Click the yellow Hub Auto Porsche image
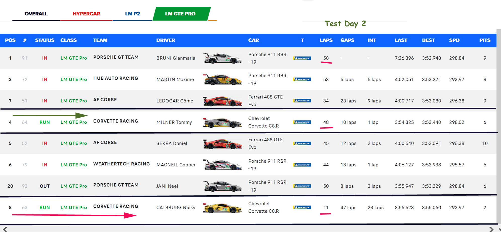This screenshot has width=501, height=232. tap(222, 80)
